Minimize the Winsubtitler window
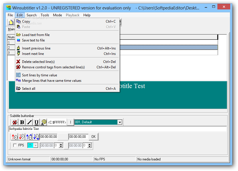The height and width of the screenshot is (171, 238). [206, 7]
